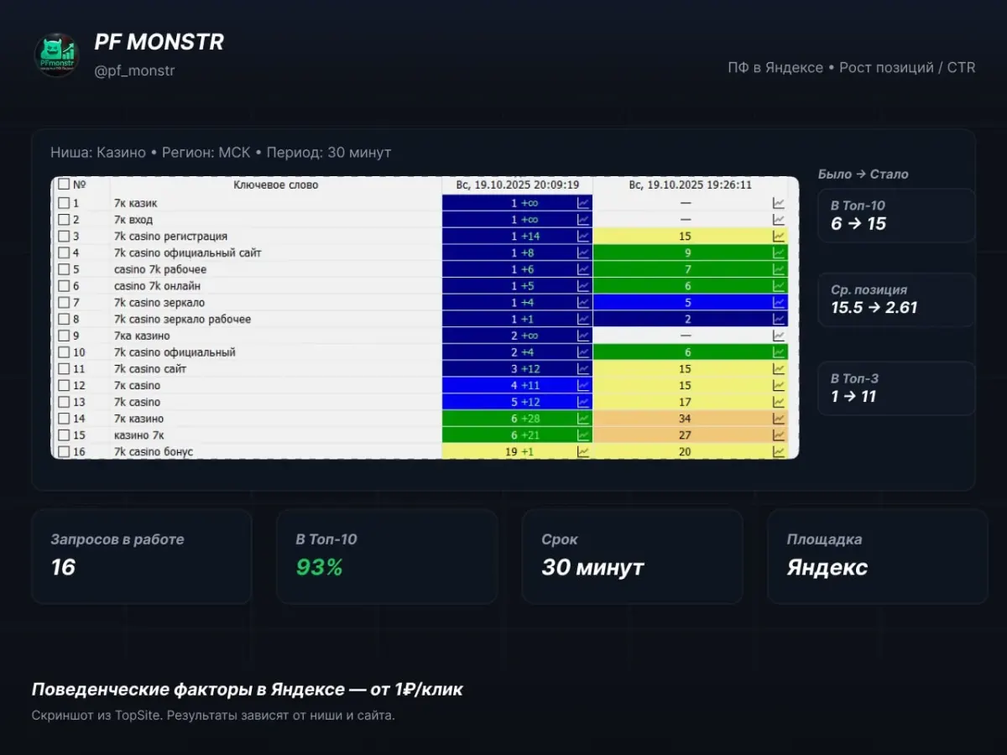Image resolution: width=1007 pixels, height=755 pixels.
Task: Show 20:09:19 chart for "casino 7k рабочее"
Action: click(583, 269)
